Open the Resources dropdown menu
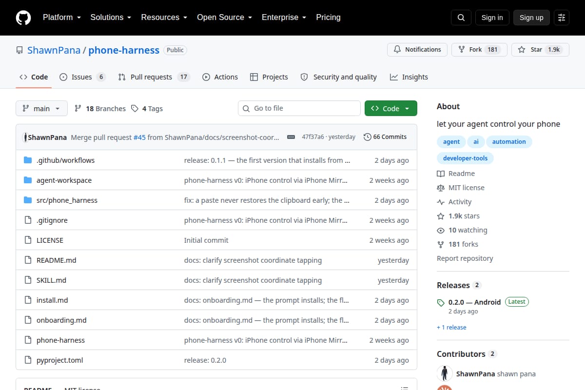Screen dimensions: 585x390 164,18
